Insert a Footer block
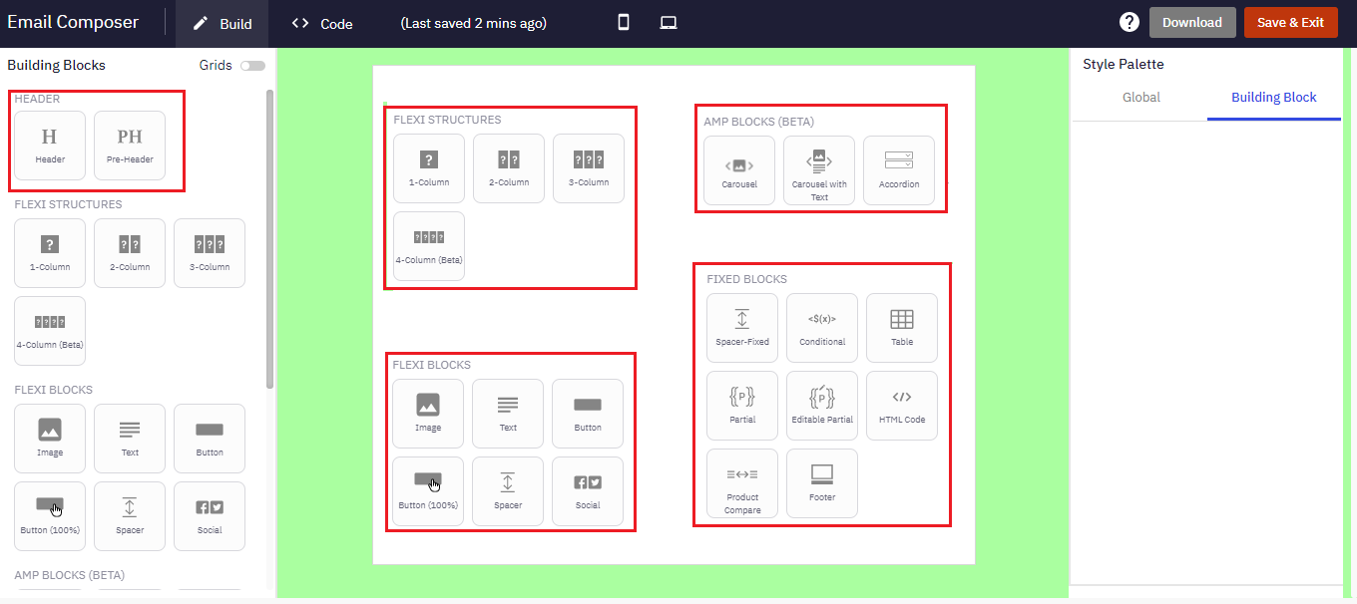 [821, 483]
